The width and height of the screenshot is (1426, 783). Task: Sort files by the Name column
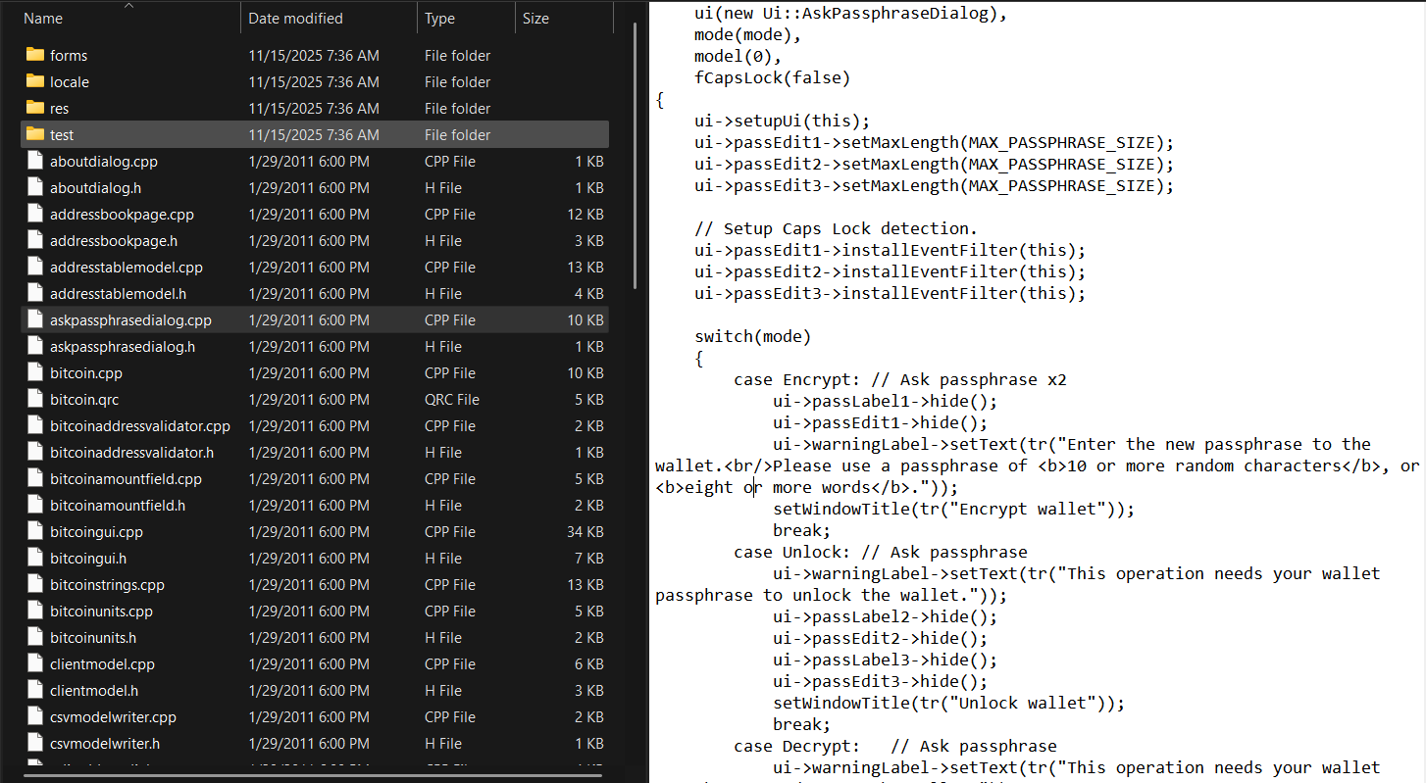(x=42, y=17)
